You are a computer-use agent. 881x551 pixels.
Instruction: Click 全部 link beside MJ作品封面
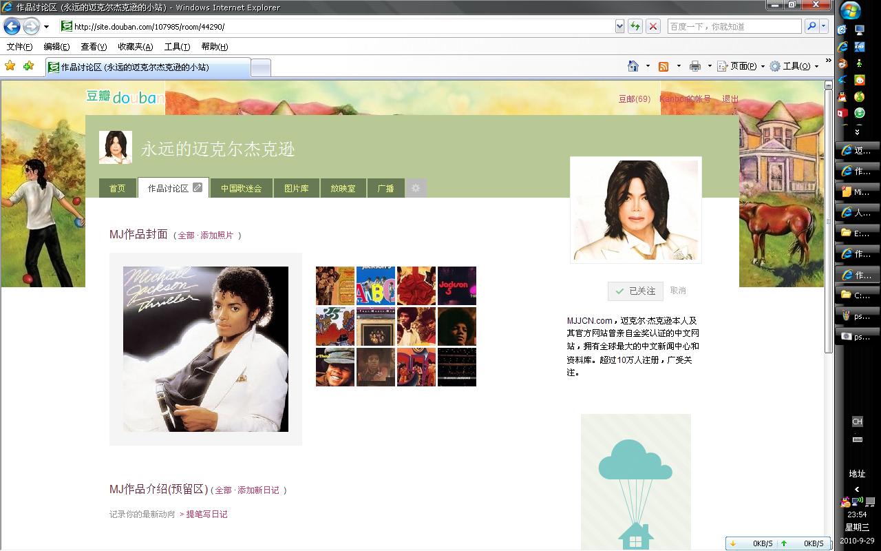186,236
